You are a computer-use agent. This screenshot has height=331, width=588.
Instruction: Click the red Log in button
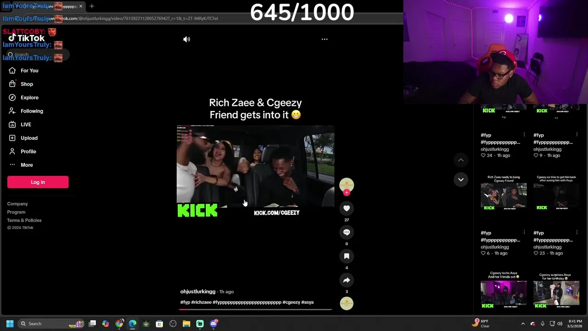38,182
